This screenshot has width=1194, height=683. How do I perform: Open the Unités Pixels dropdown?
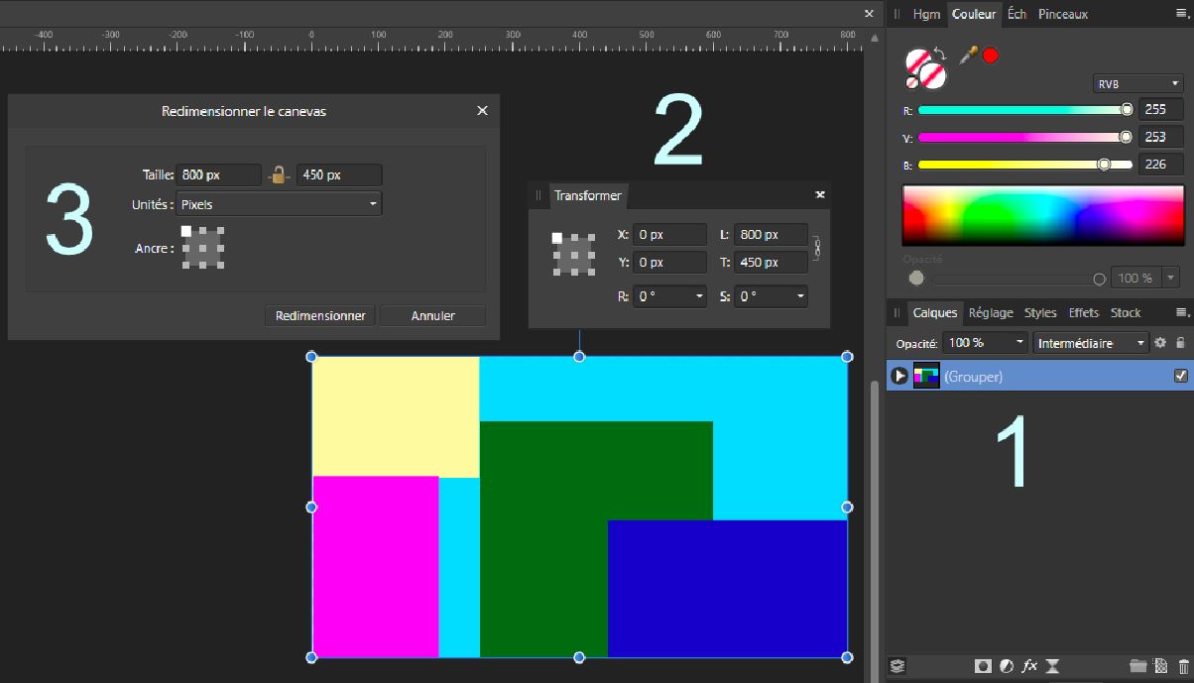(279, 204)
